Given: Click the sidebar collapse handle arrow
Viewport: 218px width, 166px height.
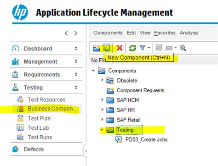Looking at the screenshot, I should pyautogui.click(x=86, y=151).
